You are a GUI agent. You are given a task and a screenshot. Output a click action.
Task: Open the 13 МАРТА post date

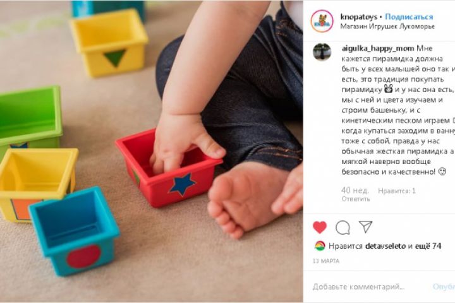pos(326,261)
